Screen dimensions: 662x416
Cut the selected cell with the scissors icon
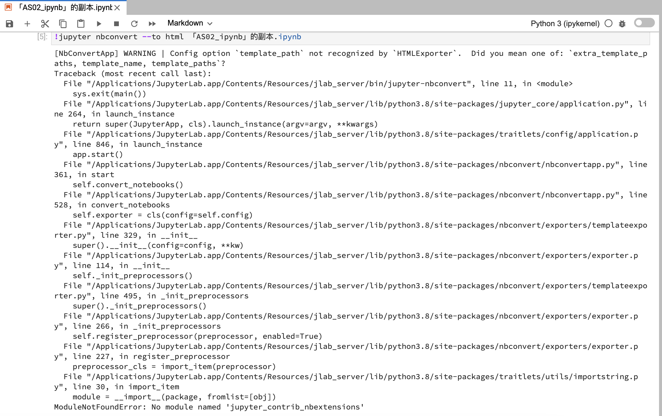coord(45,23)
